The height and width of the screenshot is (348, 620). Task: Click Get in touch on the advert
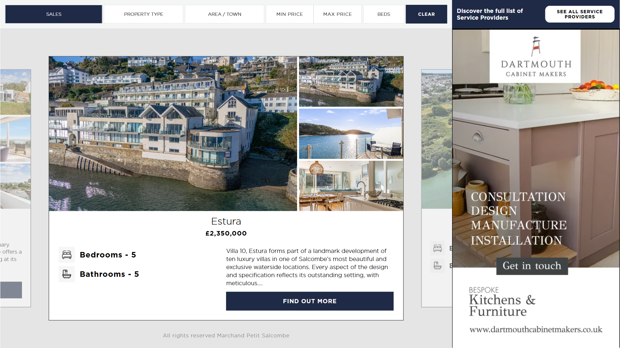coord(532,266)
